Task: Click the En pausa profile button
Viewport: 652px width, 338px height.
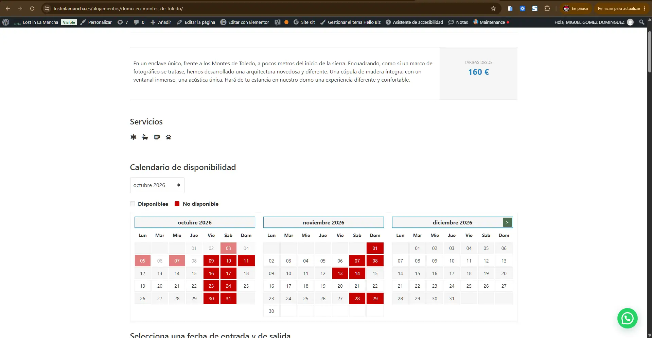Action: pyautogui.click(x=576, y=9)
